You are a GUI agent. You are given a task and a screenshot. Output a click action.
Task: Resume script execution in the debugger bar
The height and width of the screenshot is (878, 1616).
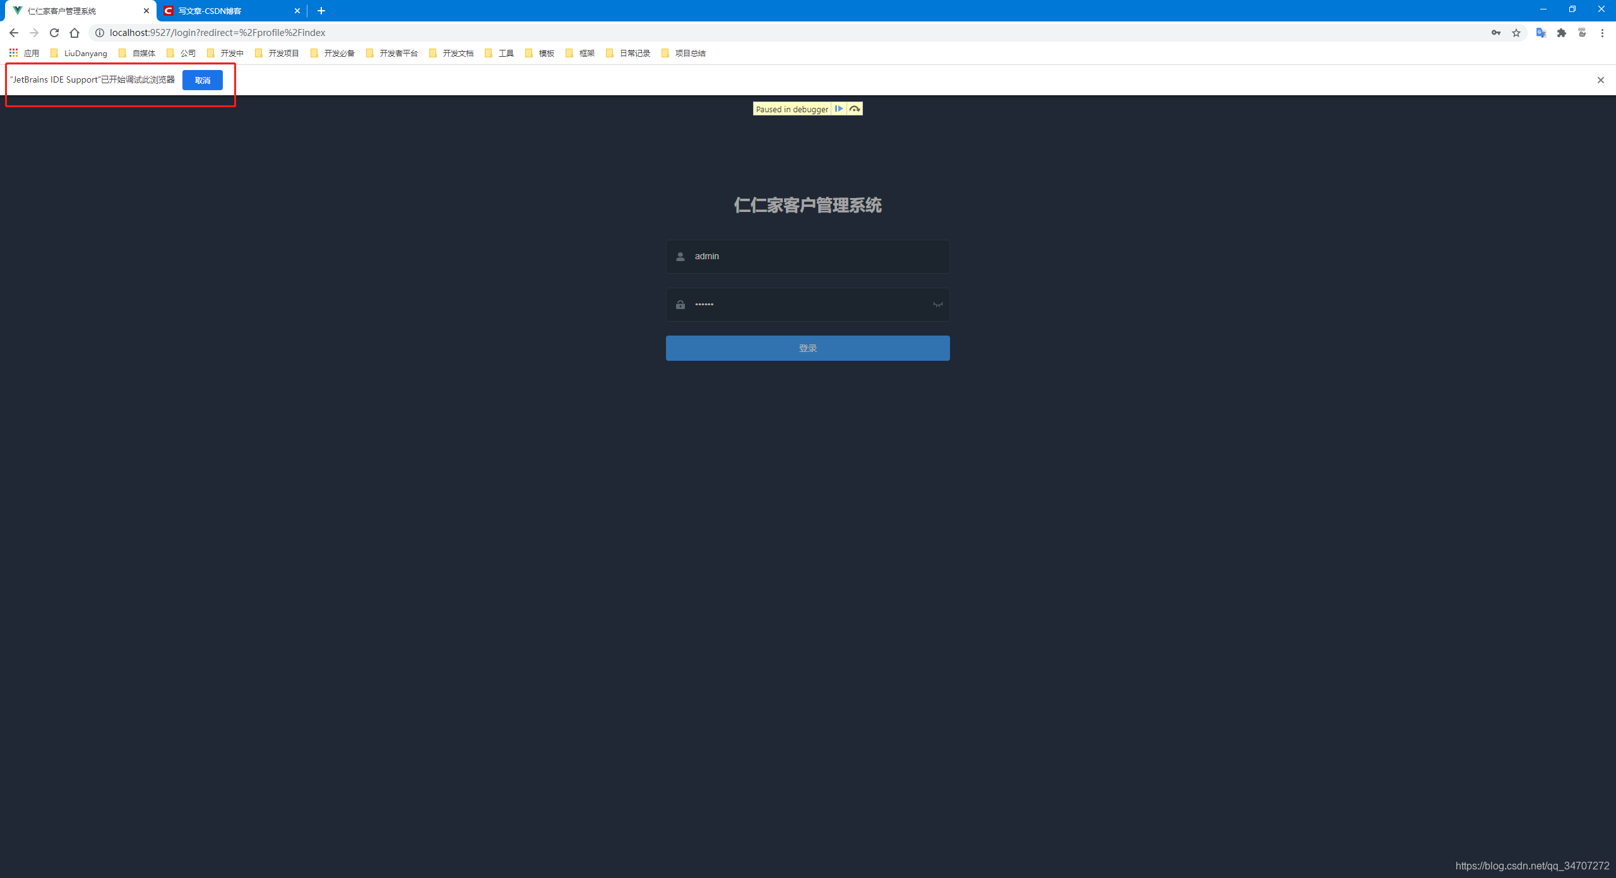(838, 108)
